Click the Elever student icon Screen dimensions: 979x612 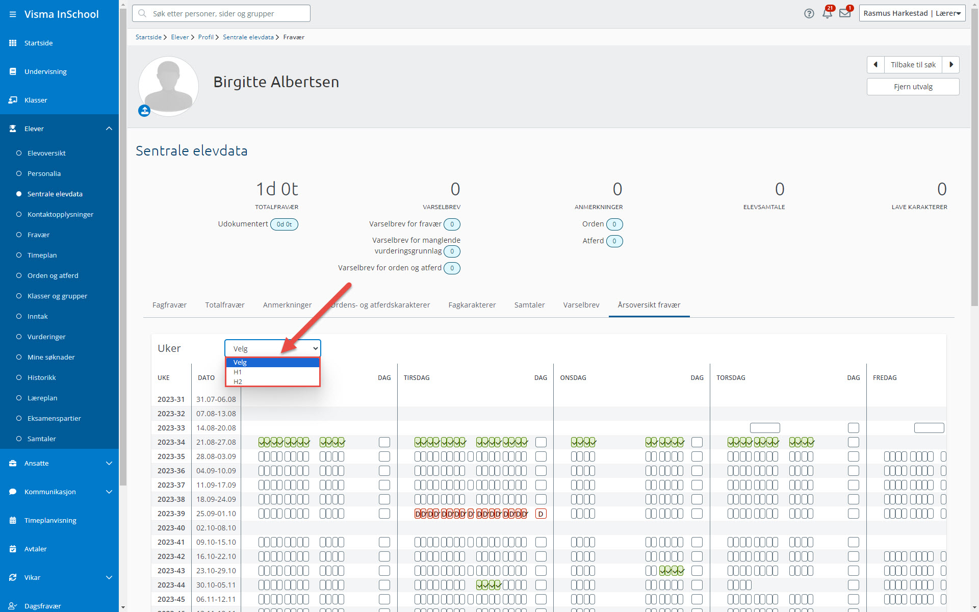pyautogui.click(x=13, y=129)
